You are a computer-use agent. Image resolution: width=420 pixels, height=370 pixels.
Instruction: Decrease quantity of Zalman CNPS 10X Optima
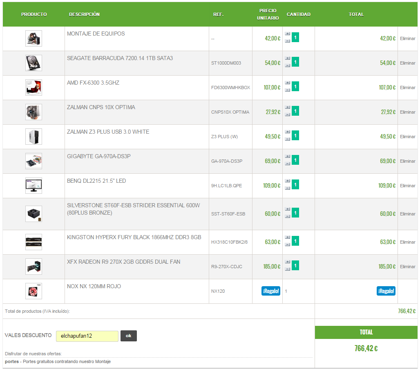coord(287,114)
